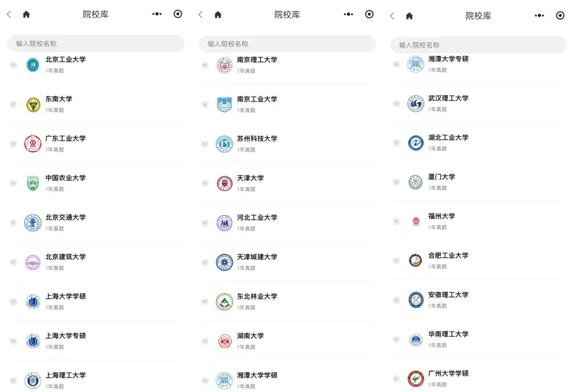Click the 厦门大学 logo icon

416,182
